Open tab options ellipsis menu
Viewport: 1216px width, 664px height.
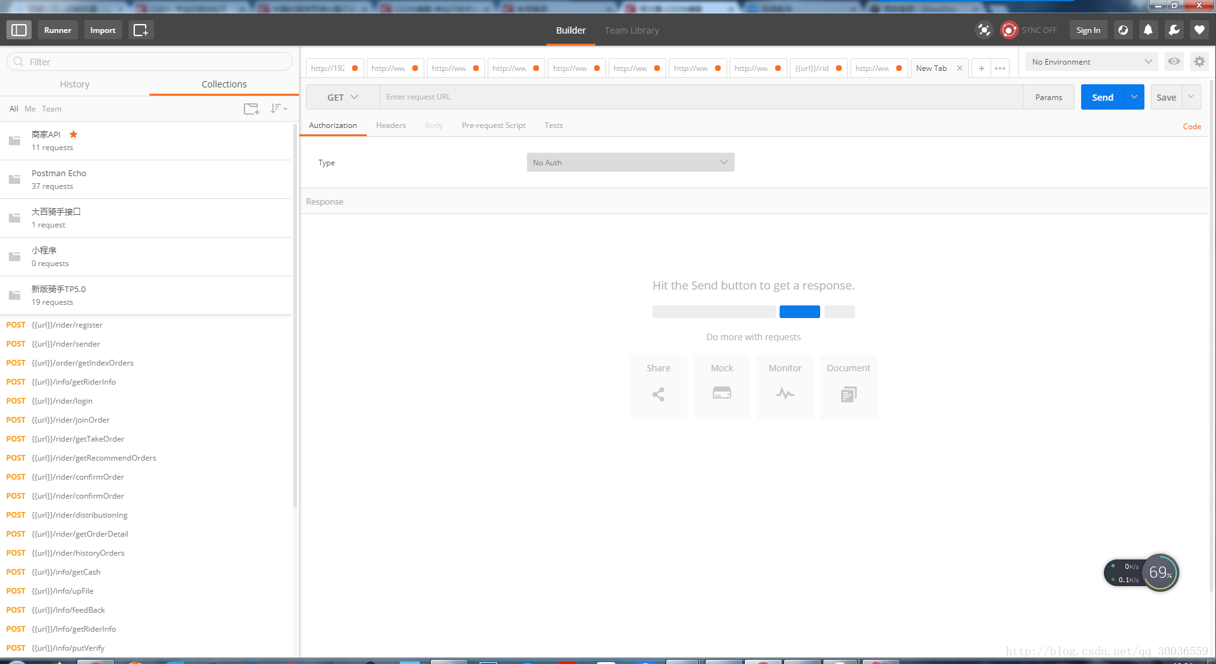pyautogui.click(x=1000, y=68)
